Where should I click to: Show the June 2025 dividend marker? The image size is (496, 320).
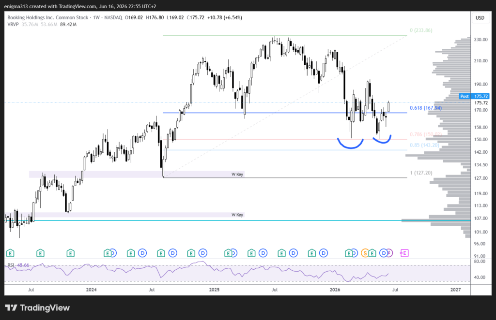click(x=263, y=253)
